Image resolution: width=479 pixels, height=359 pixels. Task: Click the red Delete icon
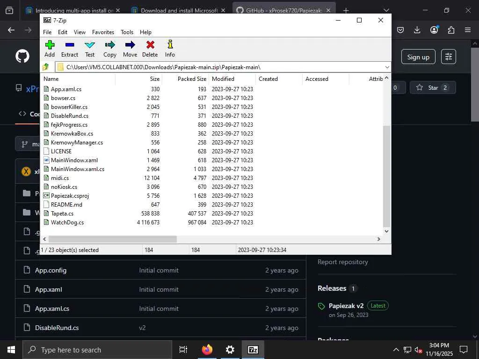click(x=150, y=49)
